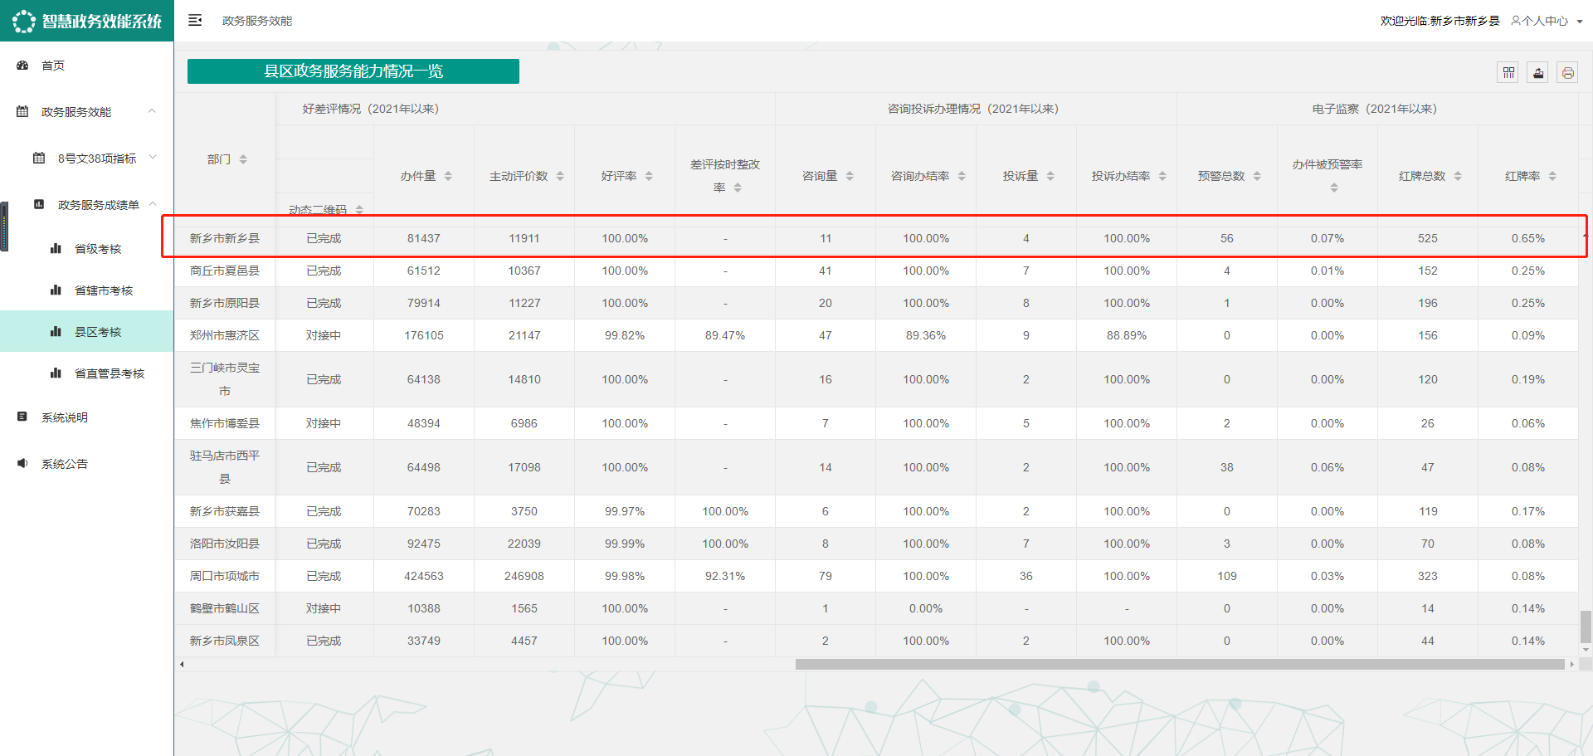Image resolution: width=1593 pixels, height=756 pixels.
Task: Click the 新乡市原阳县 department cell
Action: click(225, 303)
